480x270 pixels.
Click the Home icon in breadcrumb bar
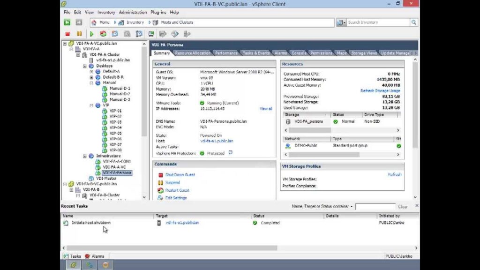click(94, 22)
